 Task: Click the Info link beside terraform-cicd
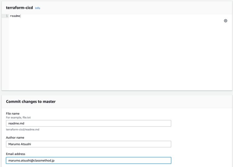point(37,8)
